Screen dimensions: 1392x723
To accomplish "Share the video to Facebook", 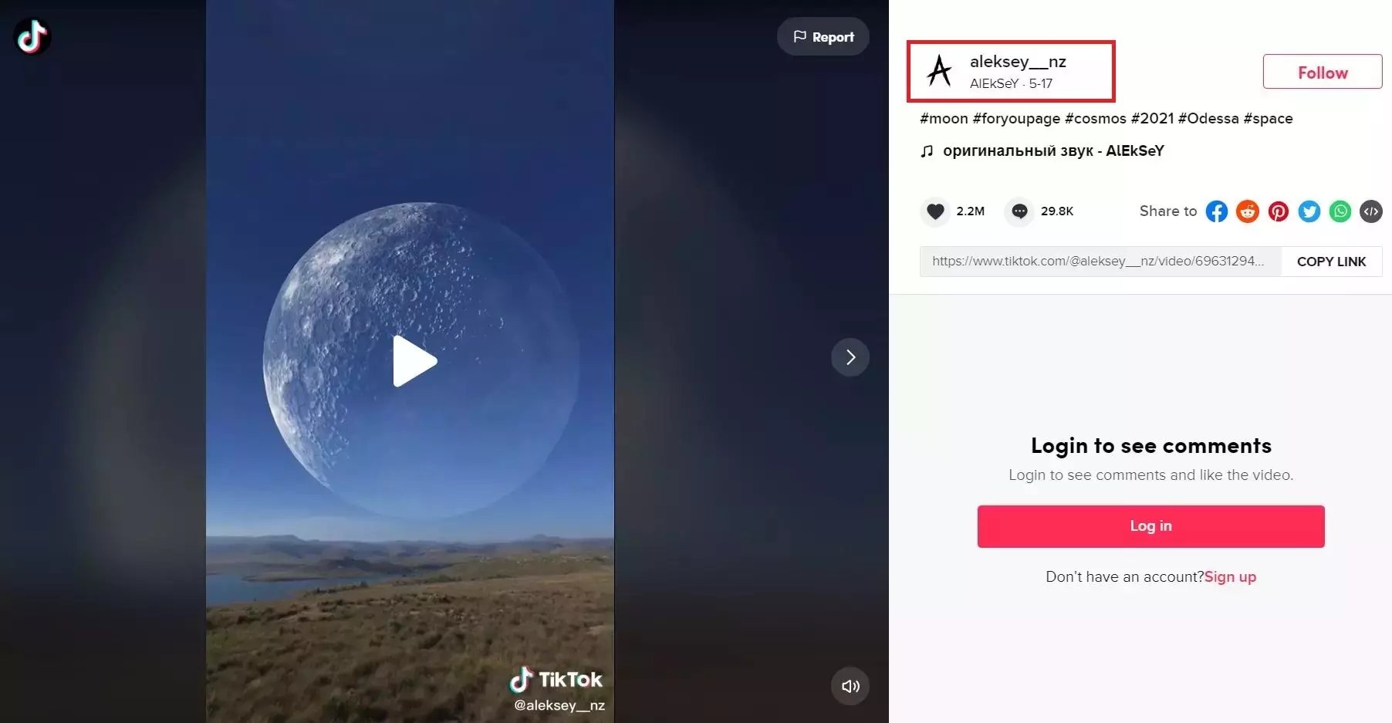I will [x=1217, y=211].
